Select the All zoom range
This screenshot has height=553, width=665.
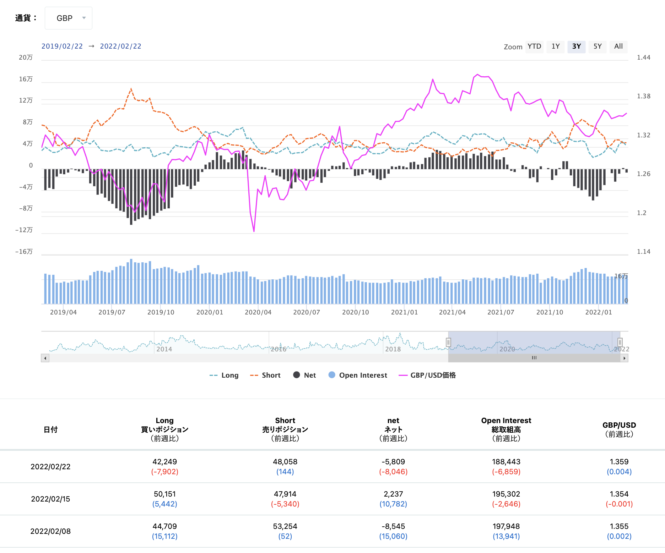point(618,46)
